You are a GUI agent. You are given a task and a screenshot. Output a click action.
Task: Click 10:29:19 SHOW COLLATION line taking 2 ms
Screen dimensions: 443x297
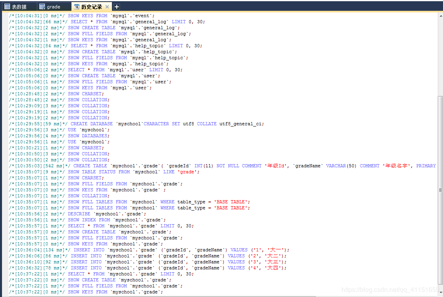[x=59, y=118]
